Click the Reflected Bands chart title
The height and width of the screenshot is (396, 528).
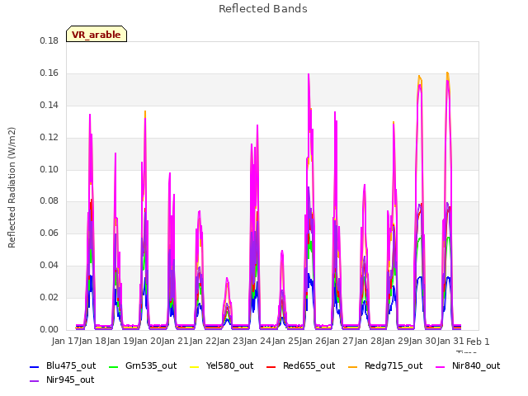pos(263,9)
